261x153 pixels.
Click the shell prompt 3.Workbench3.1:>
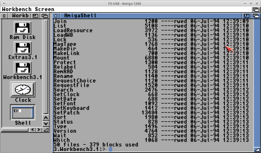[x=79, y=149]
